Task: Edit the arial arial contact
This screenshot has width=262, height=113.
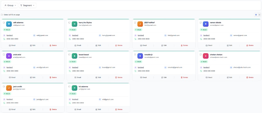Action: 32,77
